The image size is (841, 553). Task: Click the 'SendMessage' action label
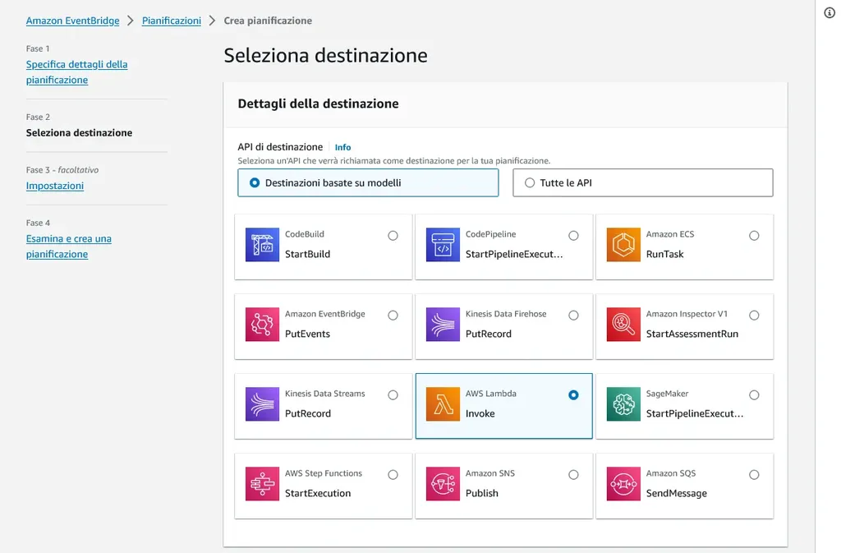click(677, 494)
